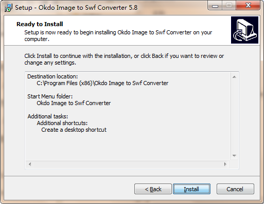This screenshot has height=204, width=264.
Task: Go back with the Back button
Action: 153,189
